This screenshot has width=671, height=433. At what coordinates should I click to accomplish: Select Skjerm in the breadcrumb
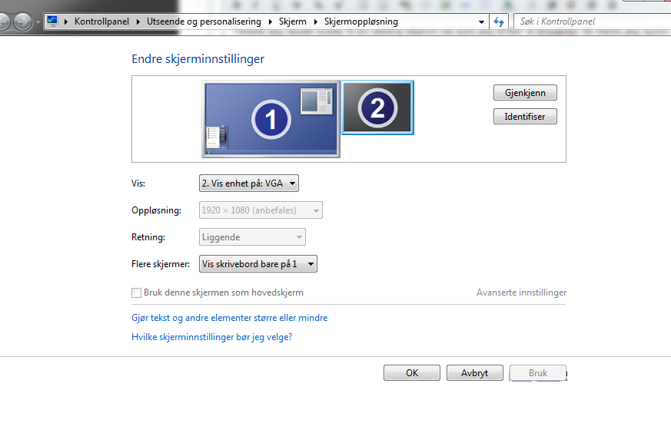292,21
